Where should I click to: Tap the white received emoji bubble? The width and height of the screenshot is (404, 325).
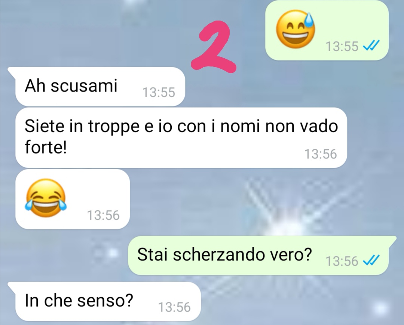pos(73,199)
